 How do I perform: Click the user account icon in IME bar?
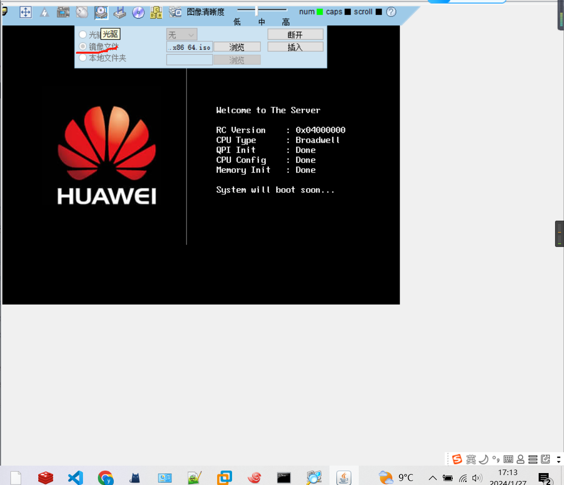[x=520, y=460]
